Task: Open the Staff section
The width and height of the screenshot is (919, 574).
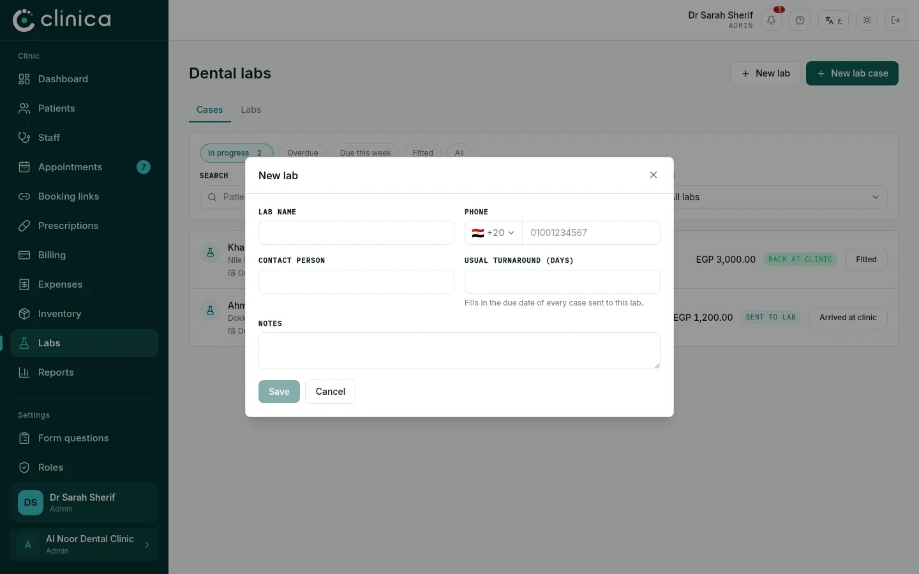Action: point(84,138)
